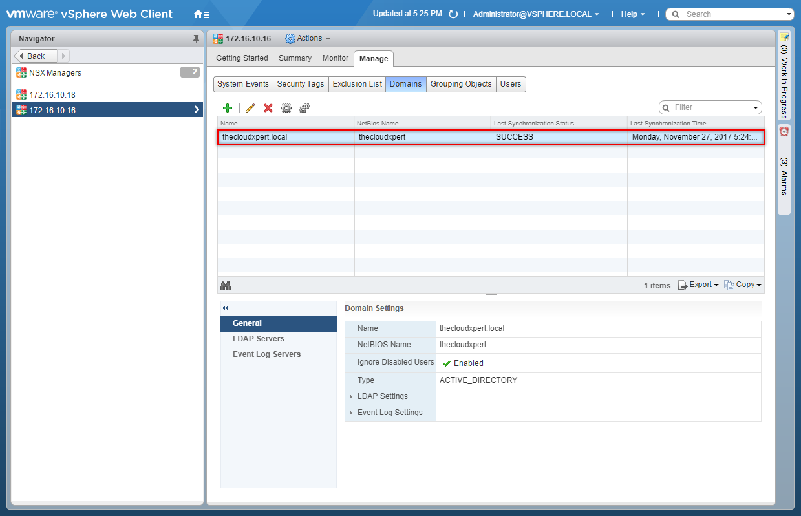Viewport: 801px width, 516px height.
Task: Click the pencil edit domain icon
Action: 250,108
